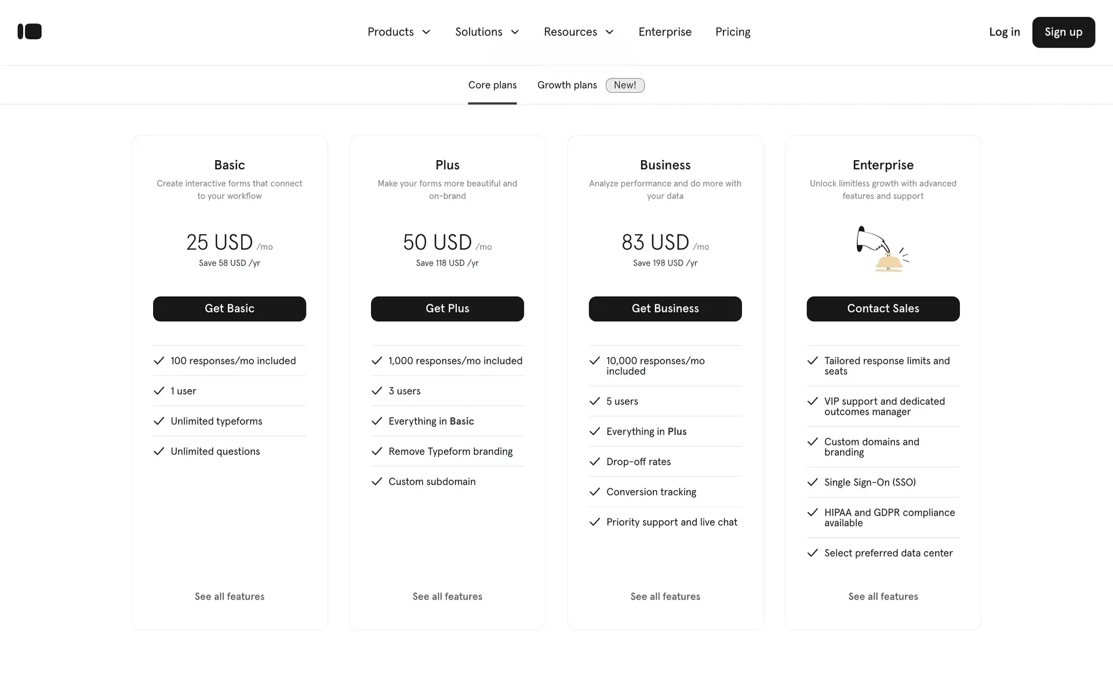Image resolution: width=1113 pixels, height=696 pixels.
Task: Switch to the Growth plans tab
Action: point(567,85)
